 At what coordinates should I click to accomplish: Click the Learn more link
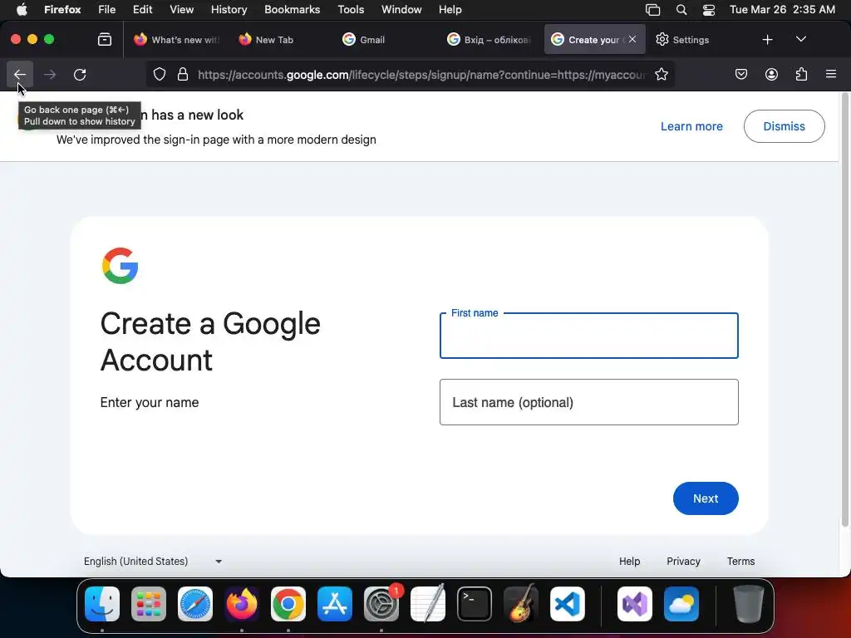(x=691, y=126)
